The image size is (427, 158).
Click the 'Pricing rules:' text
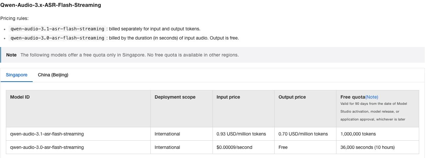(x=14, y=18)
